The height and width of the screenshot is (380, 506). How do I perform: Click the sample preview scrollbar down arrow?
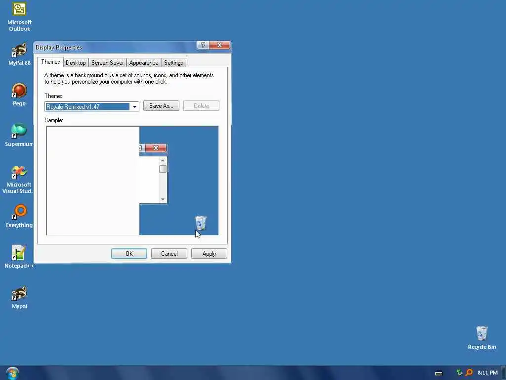[x=163, y=199]
